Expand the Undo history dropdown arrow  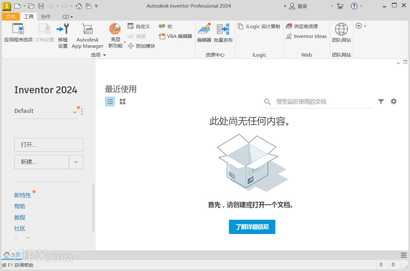click(x=57, y=6)
